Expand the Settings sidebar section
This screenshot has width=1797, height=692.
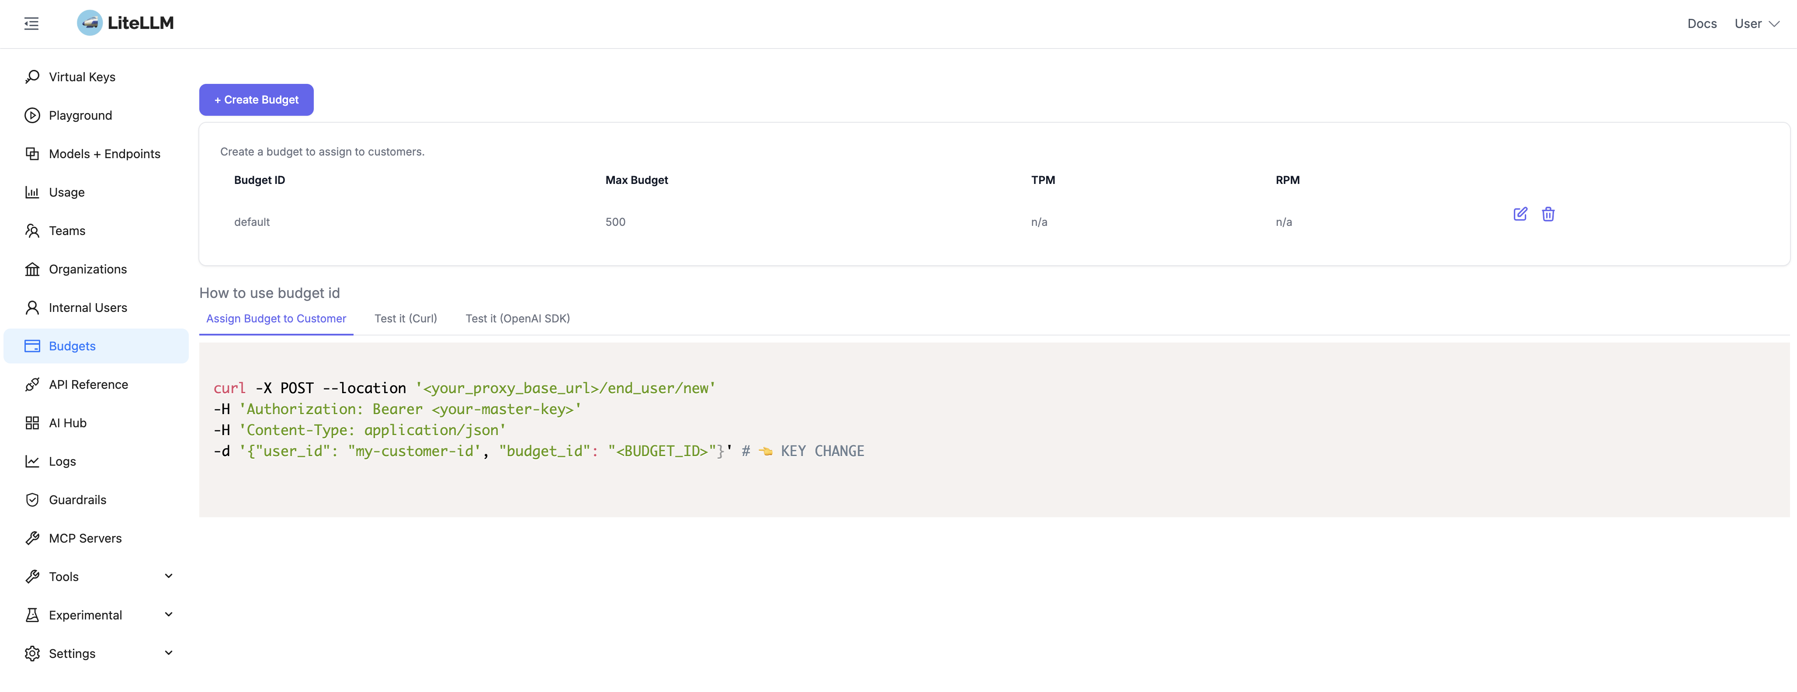168,653
